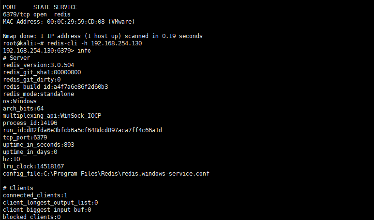This screenshot has height=220, width=374.
Task: Click the uptime_in_seconds:893 line
Action: point(38,145)
